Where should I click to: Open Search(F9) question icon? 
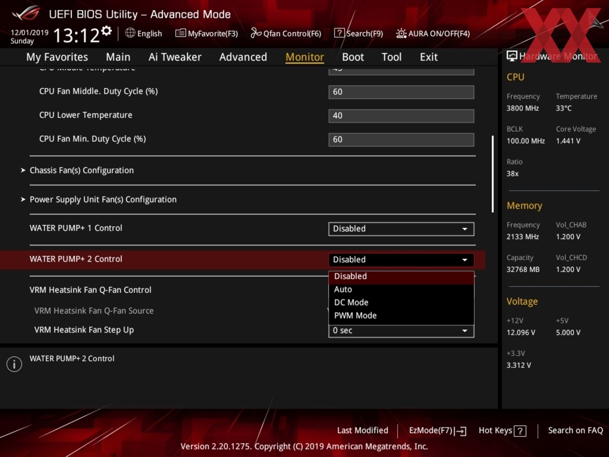tap(339, 33)
